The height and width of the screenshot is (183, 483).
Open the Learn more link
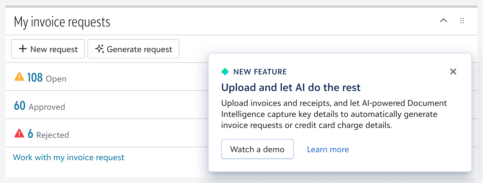point(328,149)
